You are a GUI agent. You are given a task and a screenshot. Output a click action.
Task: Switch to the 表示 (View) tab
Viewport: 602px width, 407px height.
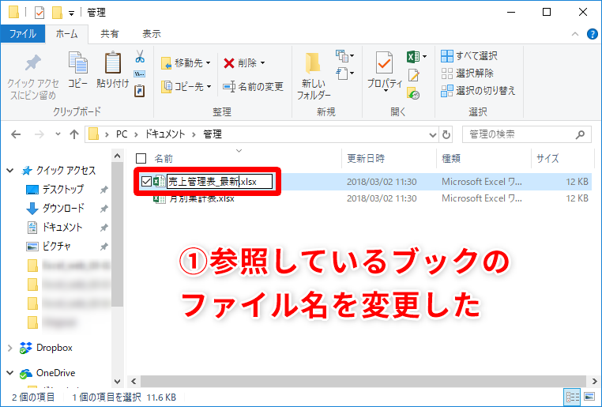pyautogui.click(x=152, y=34)
